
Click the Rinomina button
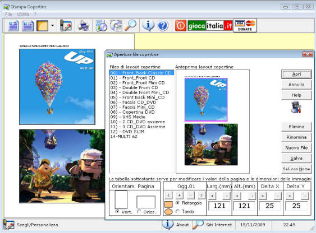[x=296, y=137]
